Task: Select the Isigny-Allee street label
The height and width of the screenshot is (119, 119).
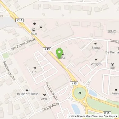Action: [x=51, y=107]
